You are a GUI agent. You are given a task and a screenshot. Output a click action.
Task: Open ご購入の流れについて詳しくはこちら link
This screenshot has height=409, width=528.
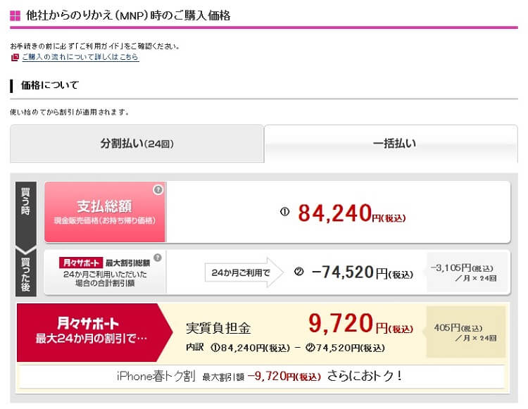[x=80, y=58]
